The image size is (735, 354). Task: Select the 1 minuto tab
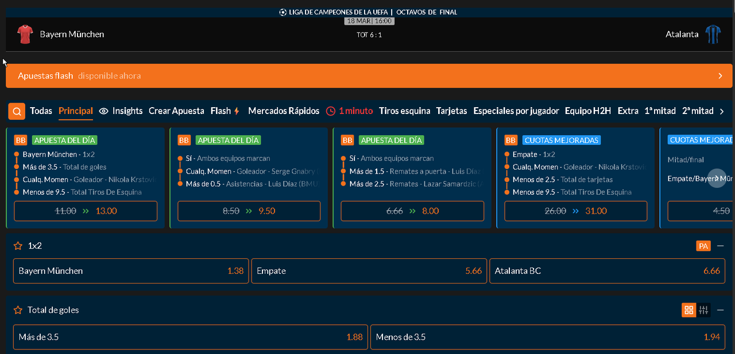(355, 111)
